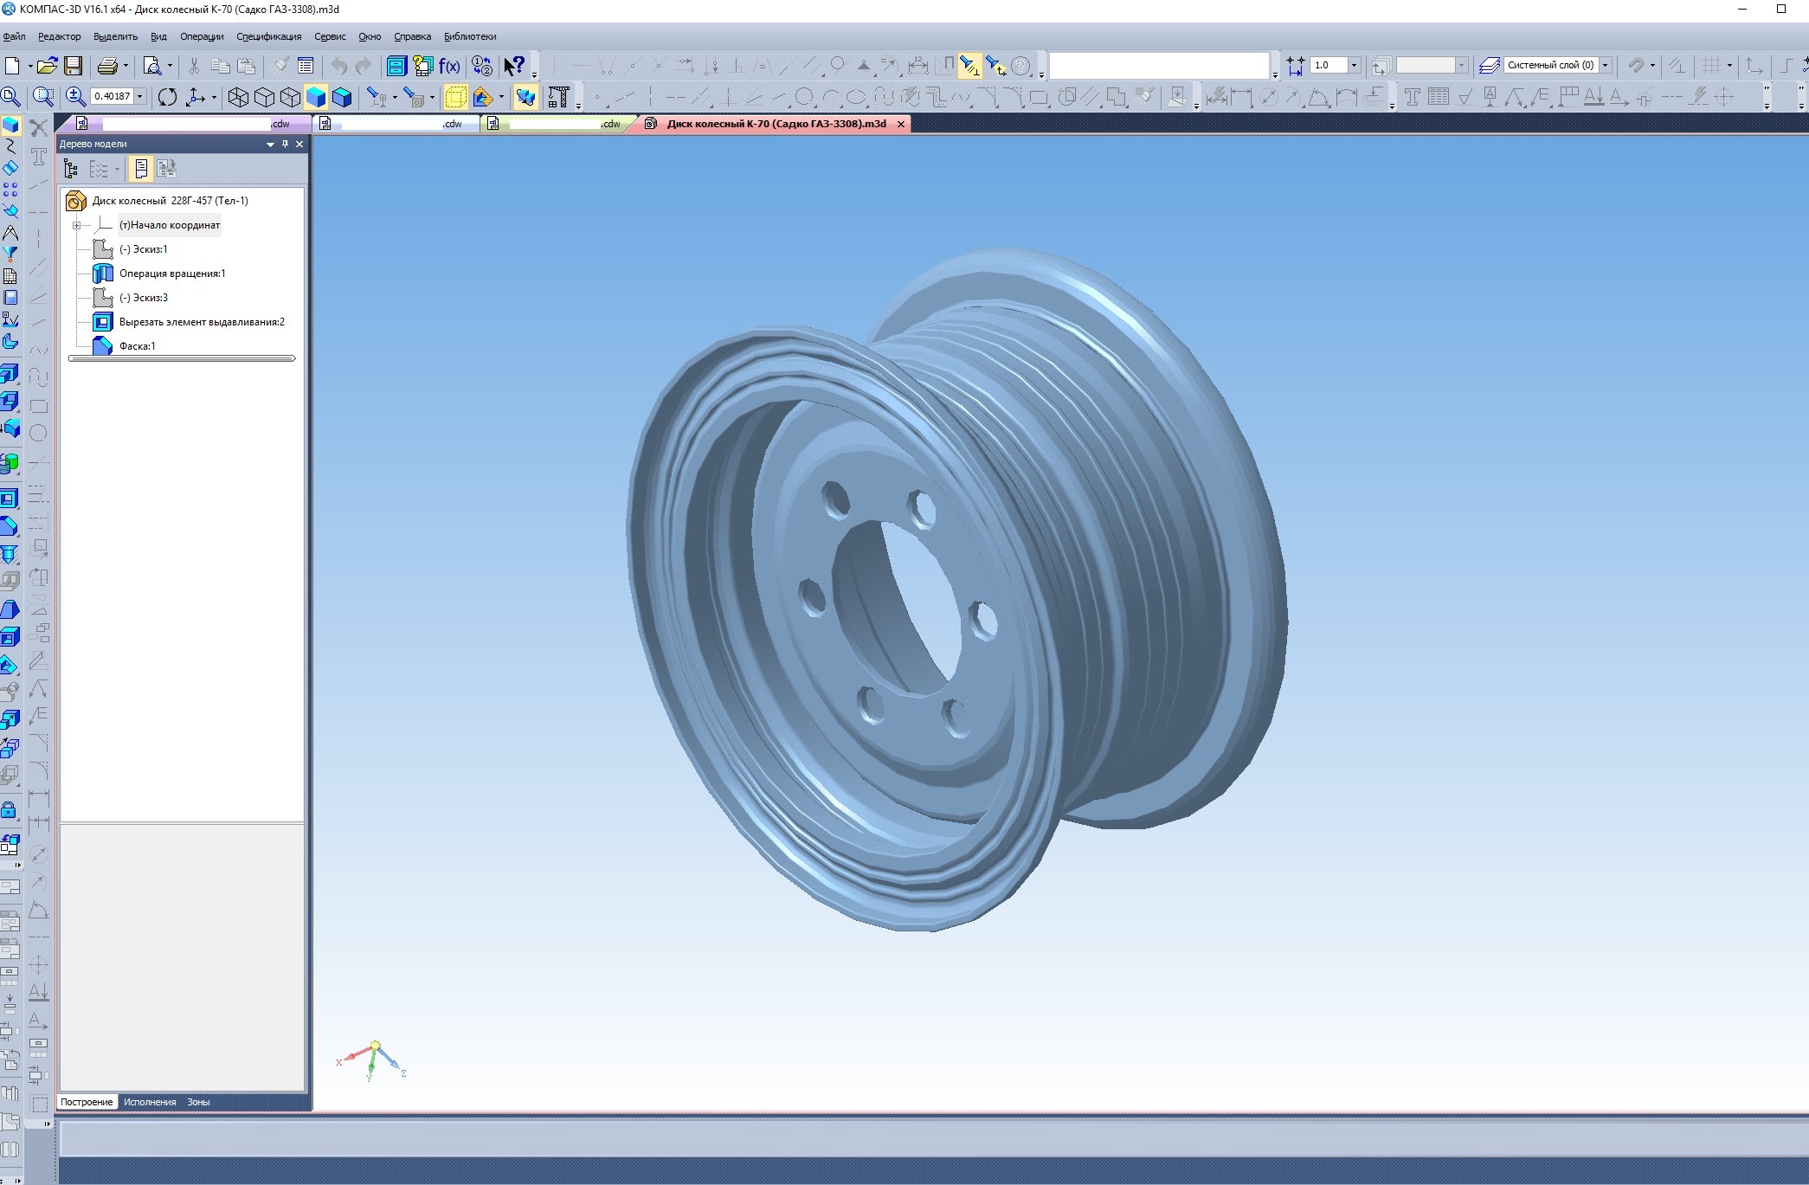Click the Print icon

tap(107, 66)
